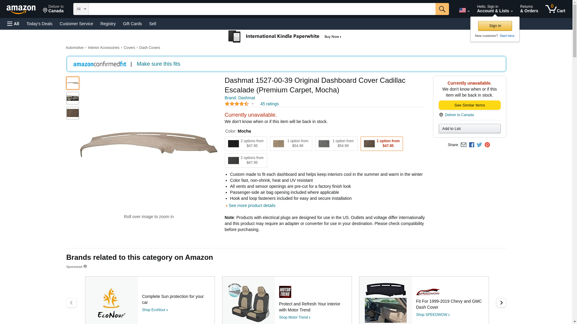This screenshot has height=324, width=577.
Task: Open the country flag language dropdown
Action: coord(464,10)
